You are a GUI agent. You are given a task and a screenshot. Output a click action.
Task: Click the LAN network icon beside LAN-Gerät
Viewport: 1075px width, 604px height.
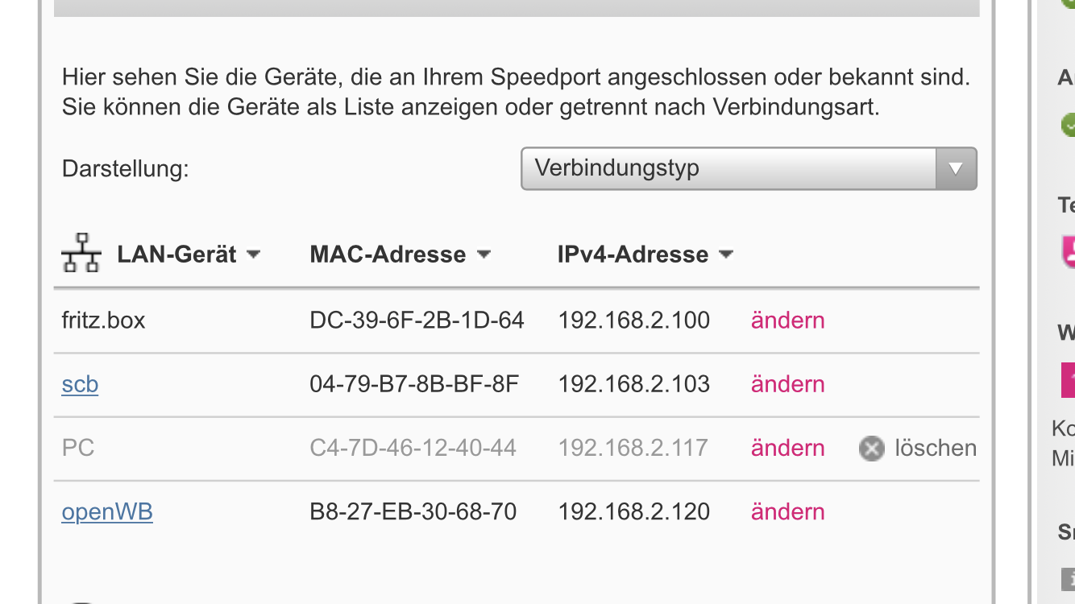(x=81, y=254)
